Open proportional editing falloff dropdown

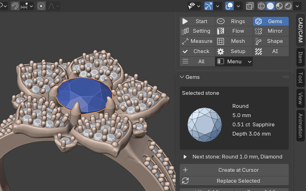pyautogui.click(x=53, y=6)
